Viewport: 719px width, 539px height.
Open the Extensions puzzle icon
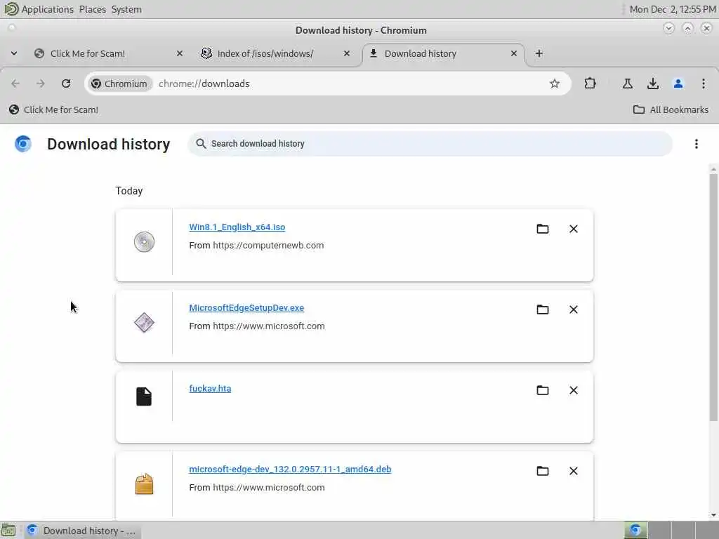(x=590, y=84)
